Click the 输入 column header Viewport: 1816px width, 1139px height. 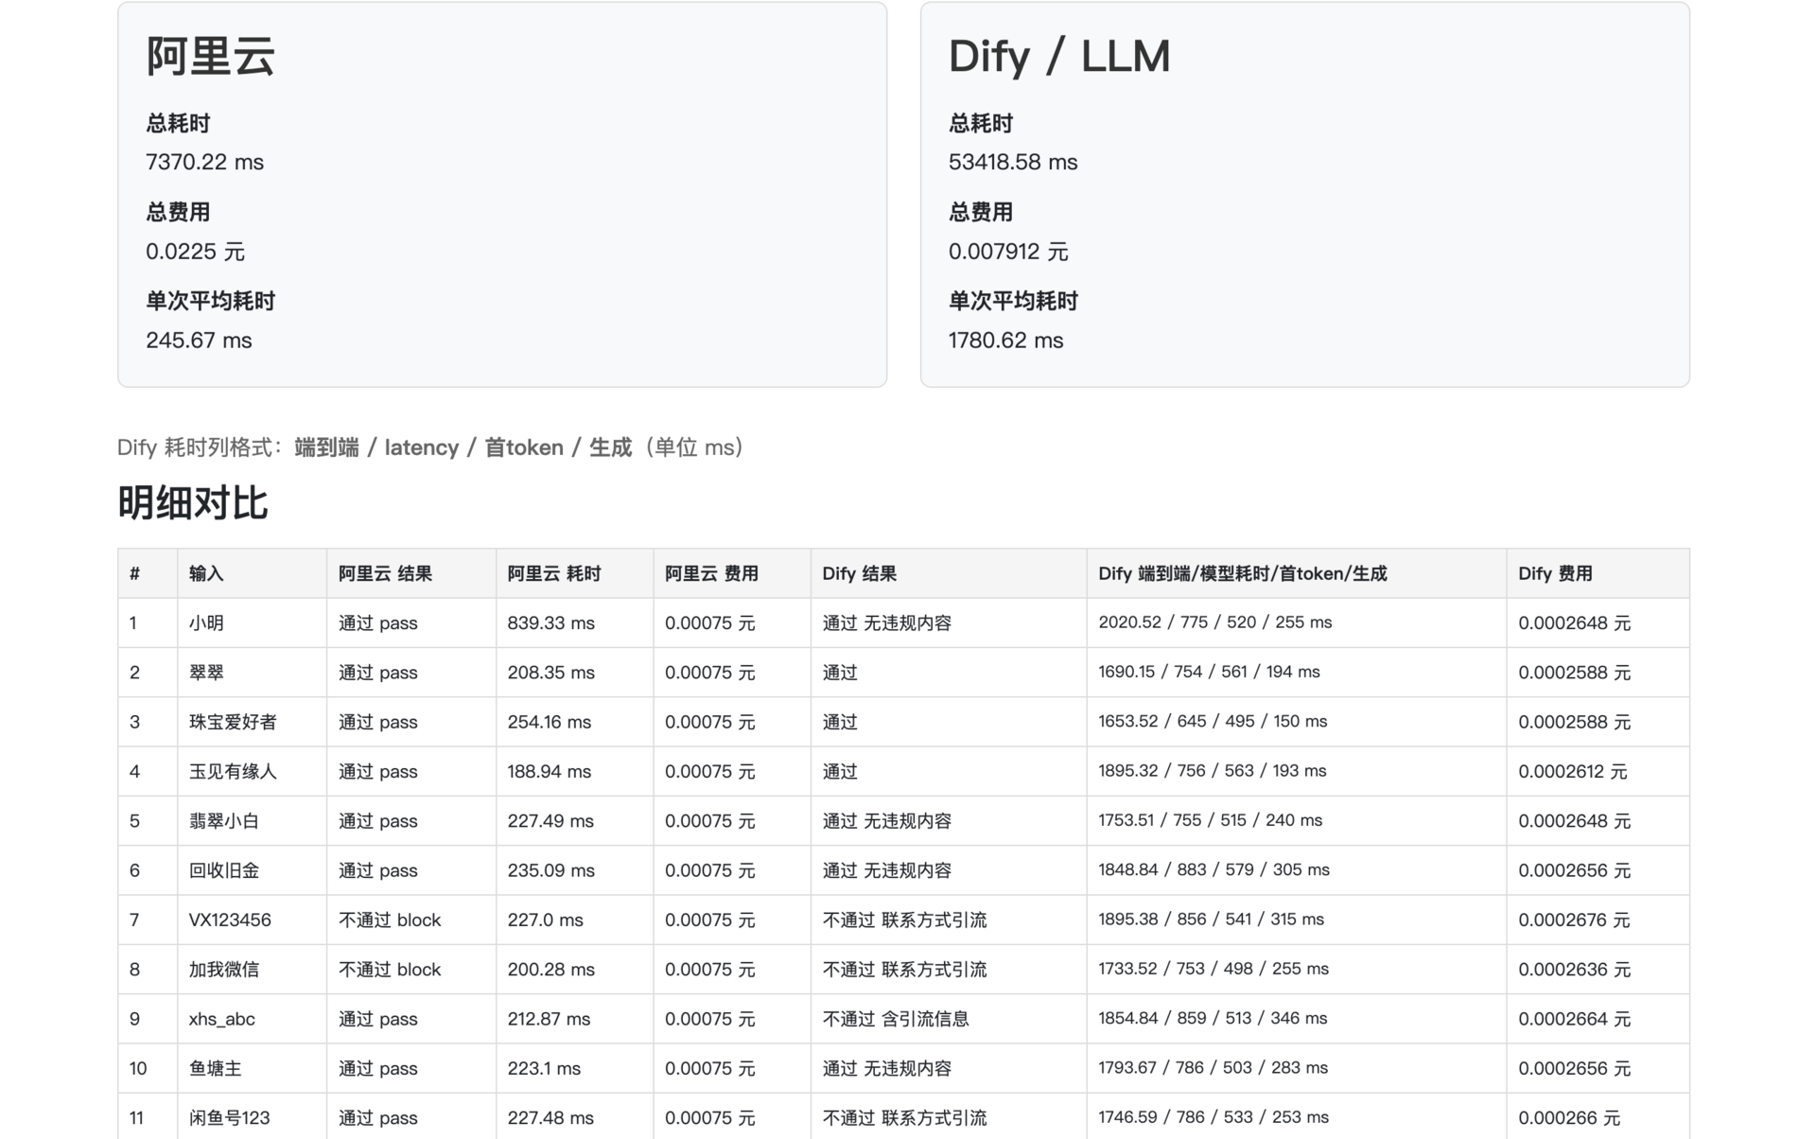tap(206, 573)
